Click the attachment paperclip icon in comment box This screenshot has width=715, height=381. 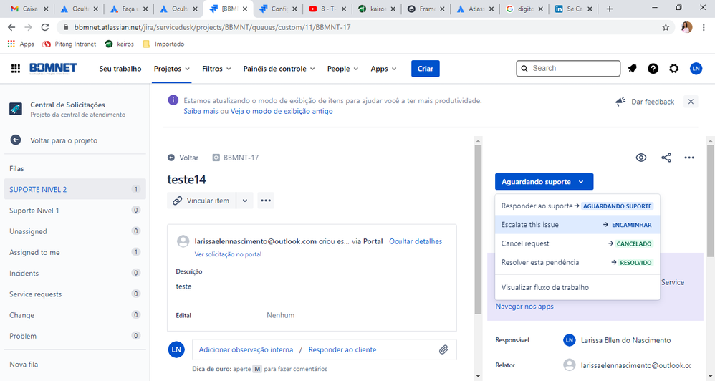[x=443, y=349]
